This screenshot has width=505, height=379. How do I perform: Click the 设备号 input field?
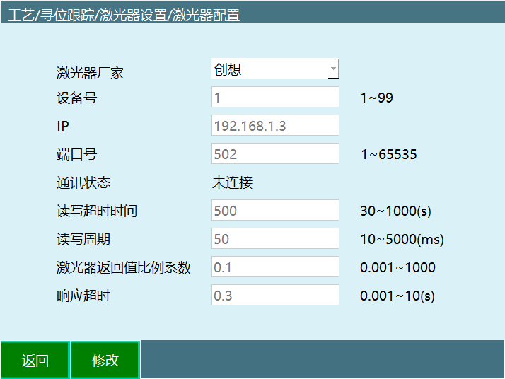click(275, 98)
